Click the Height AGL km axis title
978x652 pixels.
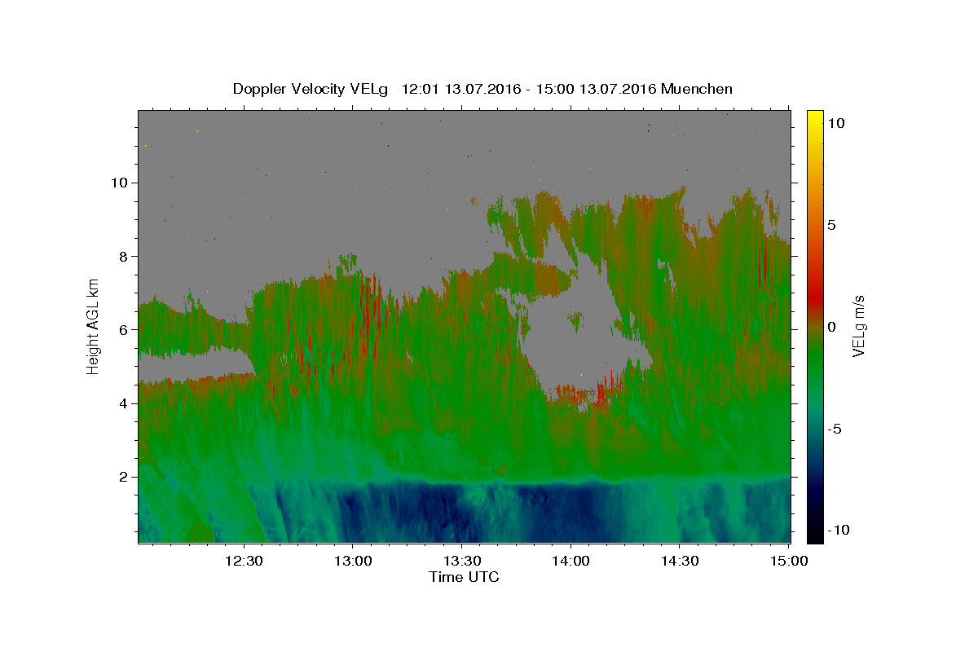pos(93,326)
